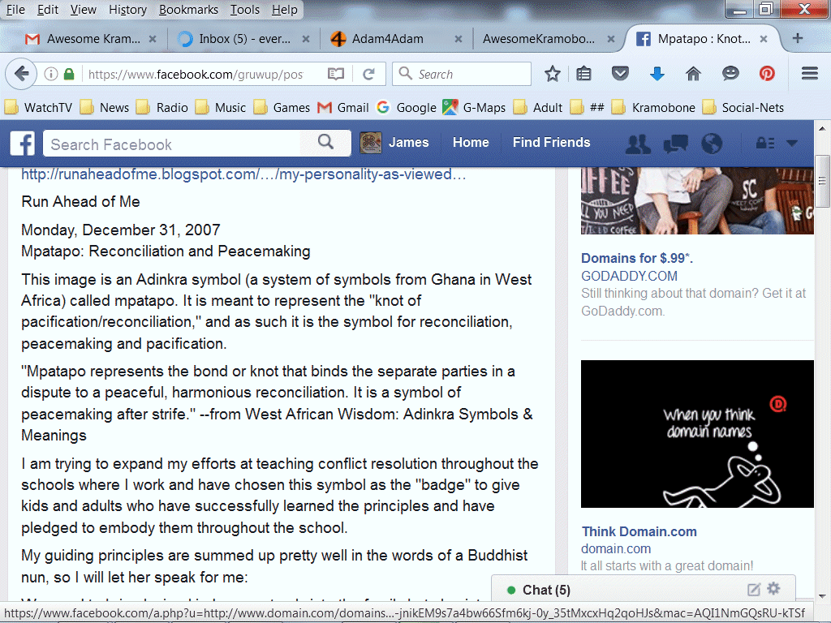Go to Facebook Home link
The height and width of the screenshot is (623, 831).
coord(471,143)
